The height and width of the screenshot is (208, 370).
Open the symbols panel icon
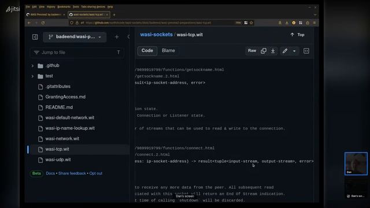tap(306, 51)
